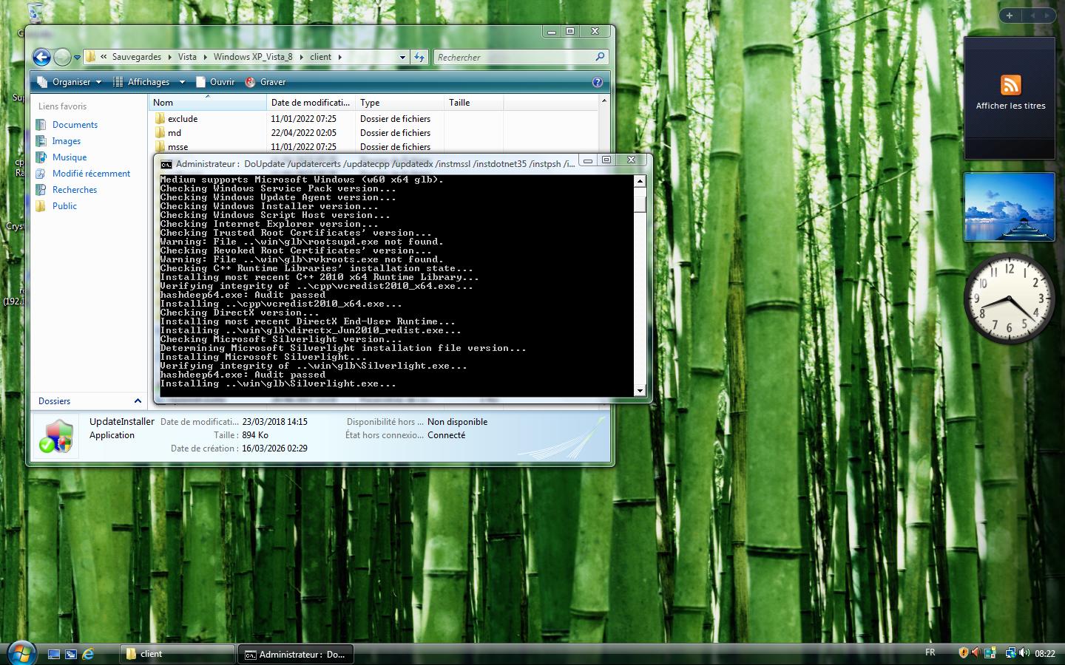The image size is (1065, 665).
Task: Click the refresh icon beside address bar
Action: click(419, 57)
